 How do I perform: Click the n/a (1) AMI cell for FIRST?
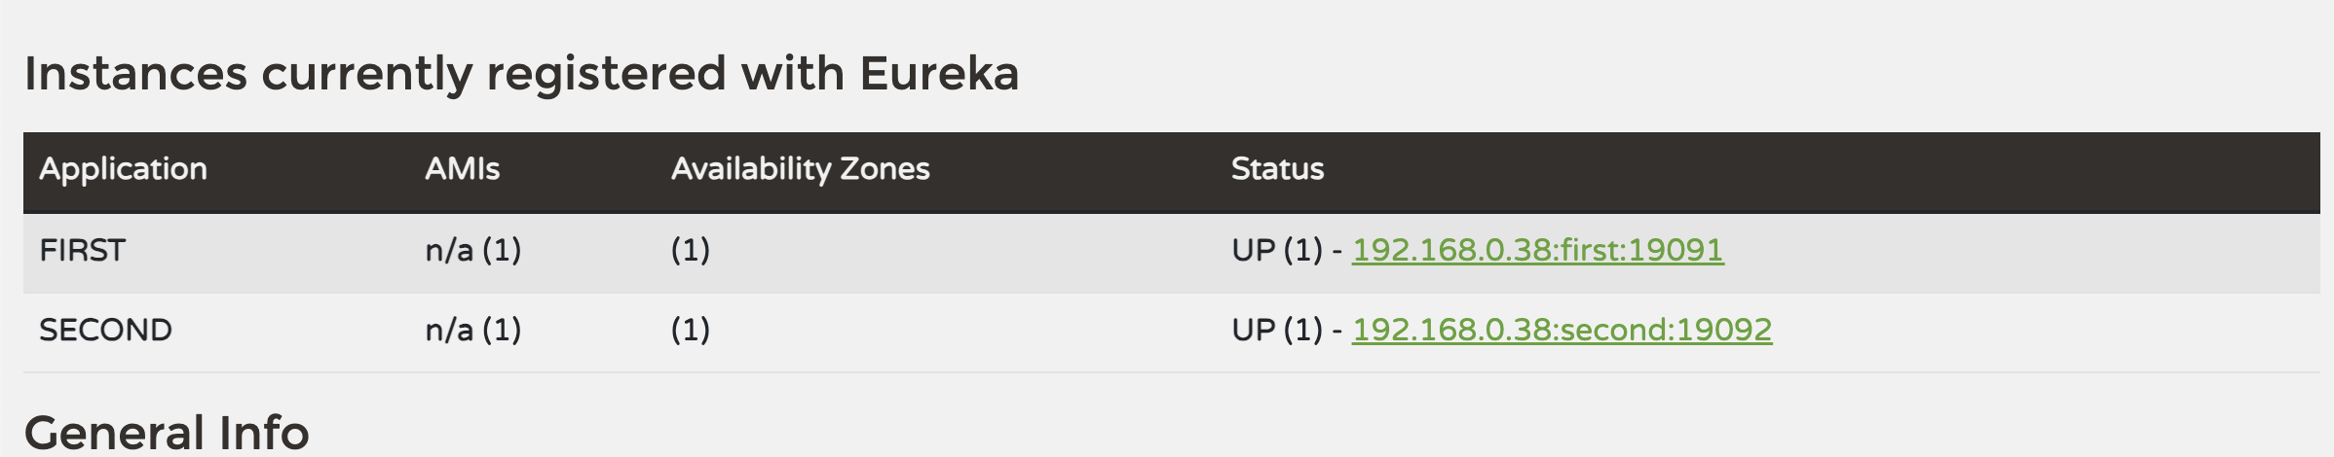coord(473,250)
